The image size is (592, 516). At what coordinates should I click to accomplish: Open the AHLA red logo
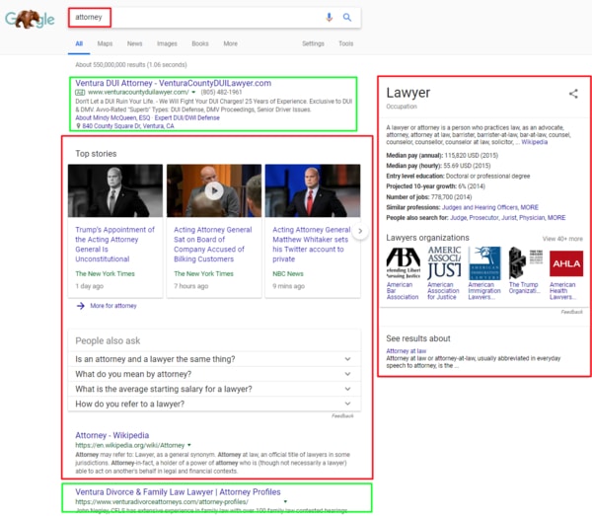[566, 263]
